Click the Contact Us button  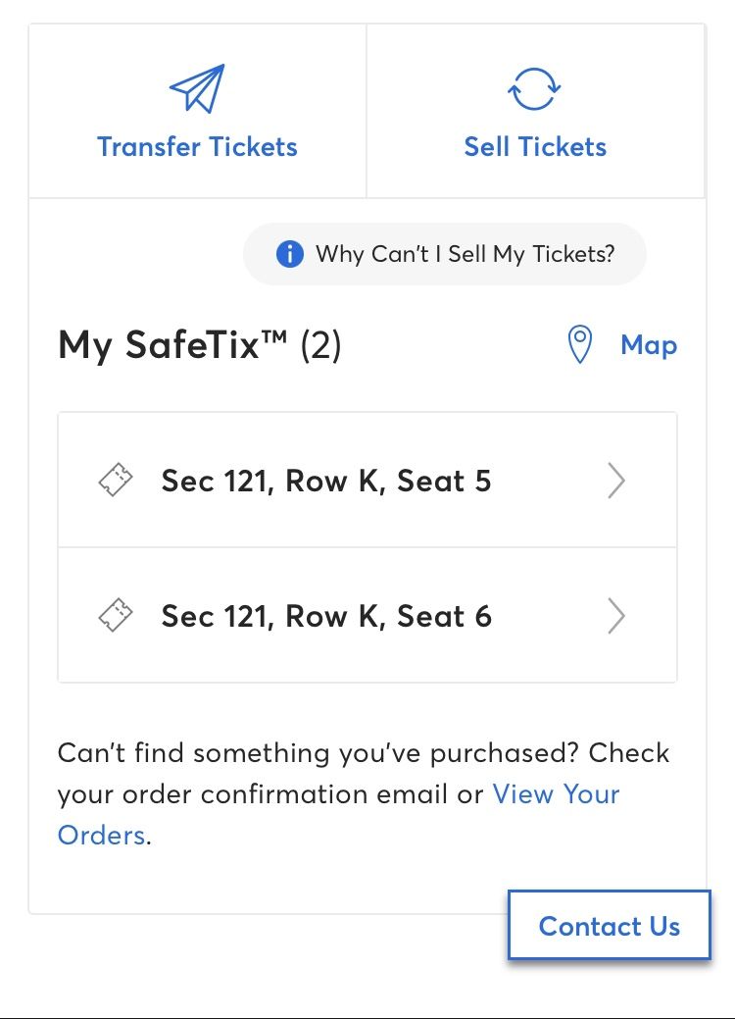[x=609, y=925]
